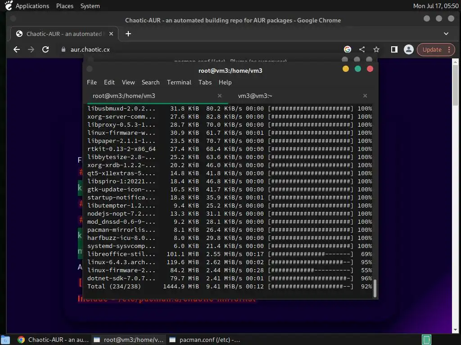View site info via lock icon
Viewport: 461px width, 345px height.
(63, 49)
